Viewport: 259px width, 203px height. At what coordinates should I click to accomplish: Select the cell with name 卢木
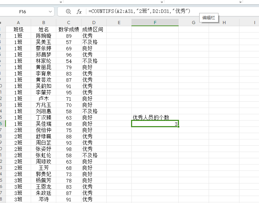click(44, 99)
